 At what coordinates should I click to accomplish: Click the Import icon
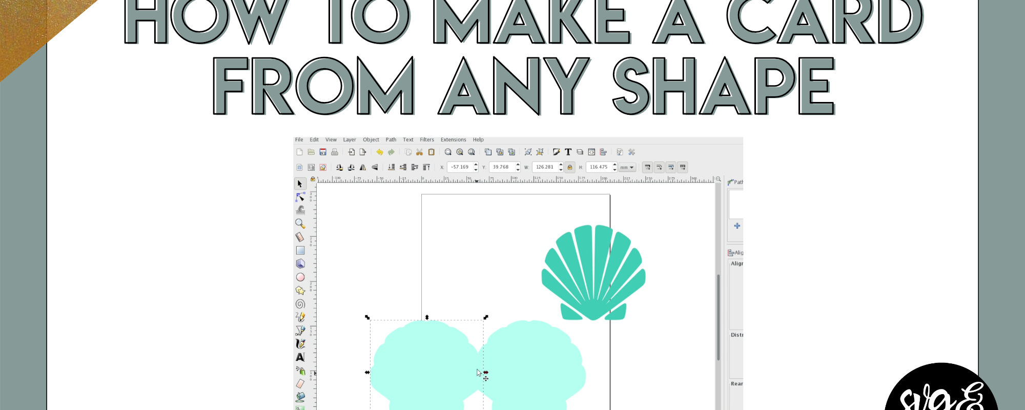tap(352, 152)
